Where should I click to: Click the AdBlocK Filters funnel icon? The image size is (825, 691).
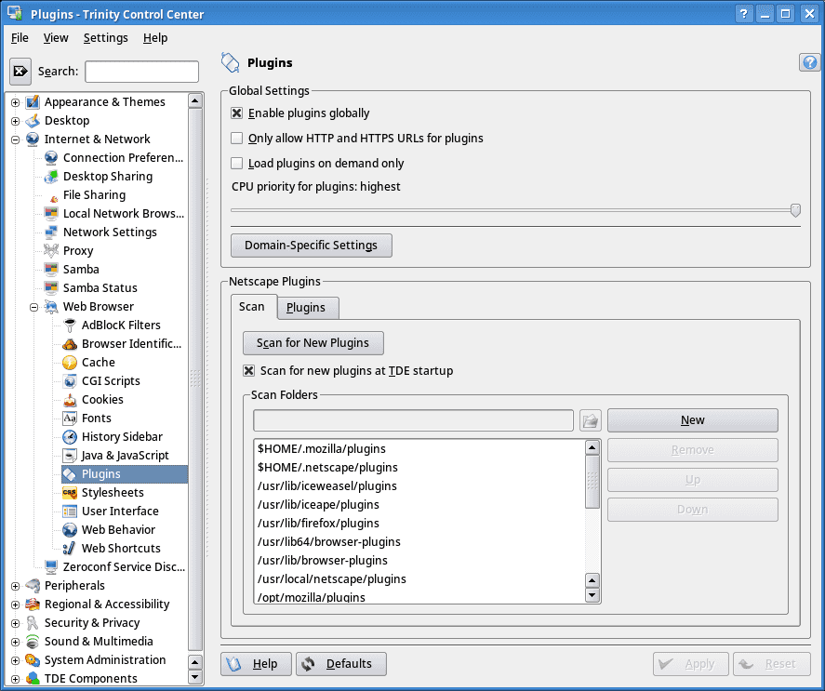click(x=70, y=326)
